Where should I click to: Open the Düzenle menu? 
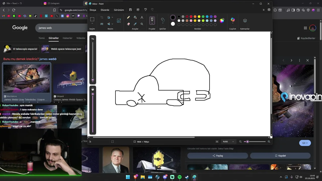click(105, 10)
